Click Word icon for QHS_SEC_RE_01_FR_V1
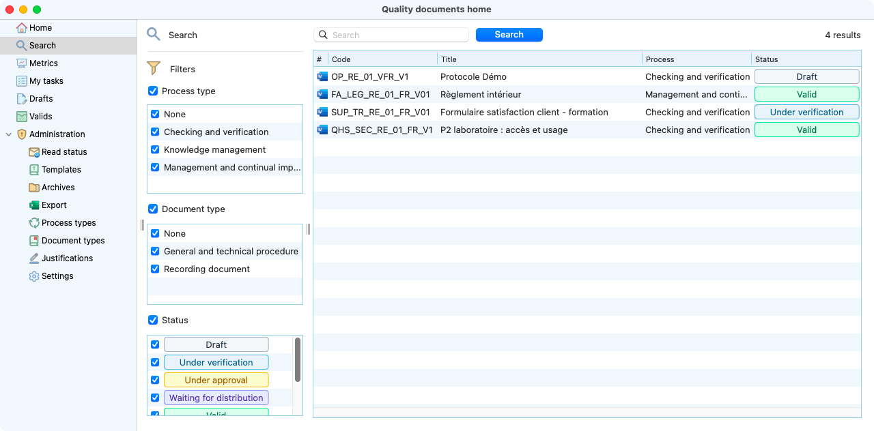The image size is (874, 431). pyautogui.click(x=322, y=130)
